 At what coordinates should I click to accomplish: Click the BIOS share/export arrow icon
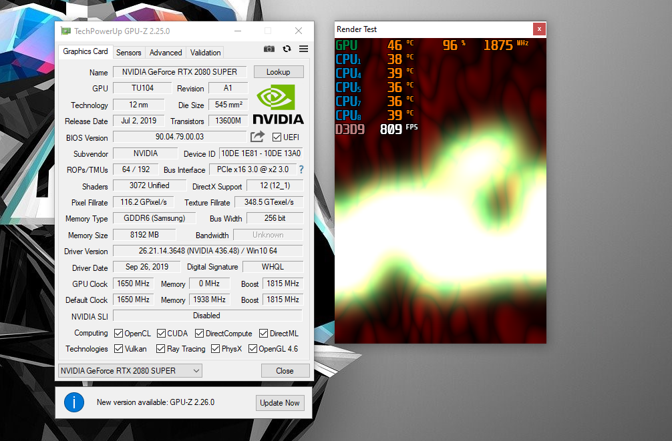(x=257, y=137)
